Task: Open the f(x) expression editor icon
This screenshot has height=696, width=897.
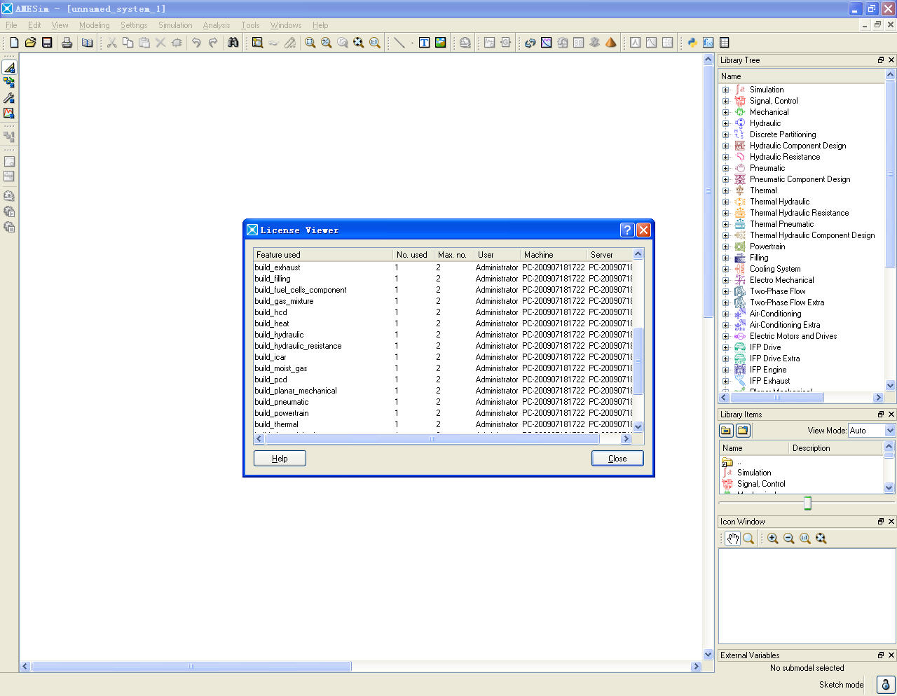Action: coord(708,43)
